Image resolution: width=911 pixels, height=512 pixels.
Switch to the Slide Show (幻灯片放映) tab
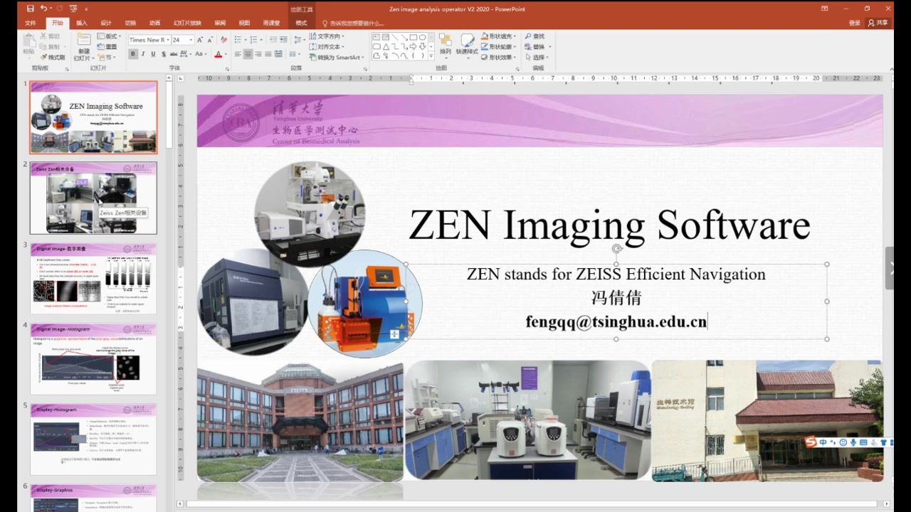point(187,23)
